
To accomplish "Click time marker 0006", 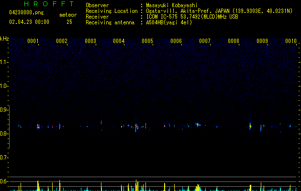I will [176, 41].
